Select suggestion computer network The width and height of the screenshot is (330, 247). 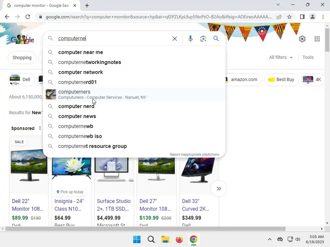click(134, 72)
